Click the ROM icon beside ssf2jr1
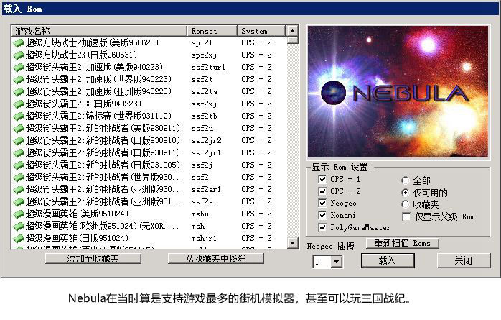This screenshot has height=320, width=501. coord(19,153)
